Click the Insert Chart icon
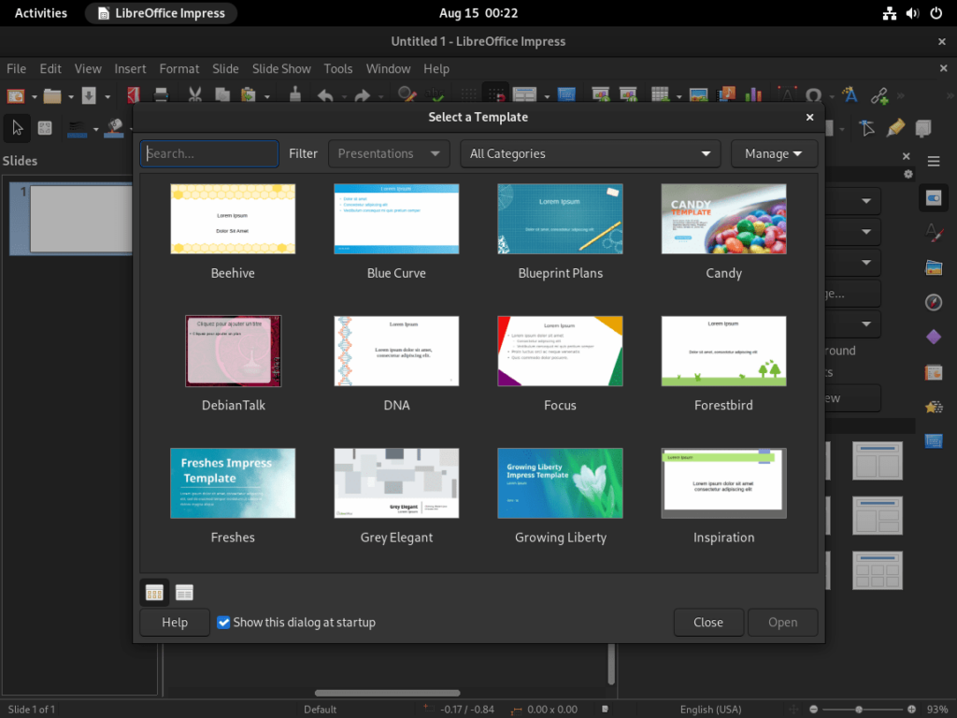Image resolution: width=957 pixels, height=718 pixels. [754, 95]
